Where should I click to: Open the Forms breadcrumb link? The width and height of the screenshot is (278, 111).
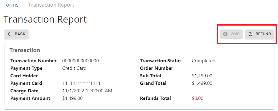point(11,5)
